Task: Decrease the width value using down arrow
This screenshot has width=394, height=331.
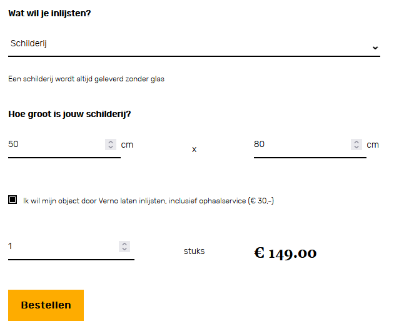Action: 111,148
